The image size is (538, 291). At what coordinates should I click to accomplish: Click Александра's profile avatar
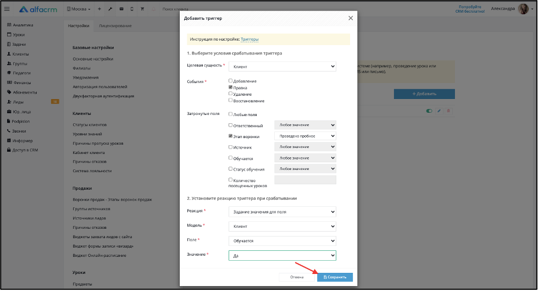click(x=523, y=9)
